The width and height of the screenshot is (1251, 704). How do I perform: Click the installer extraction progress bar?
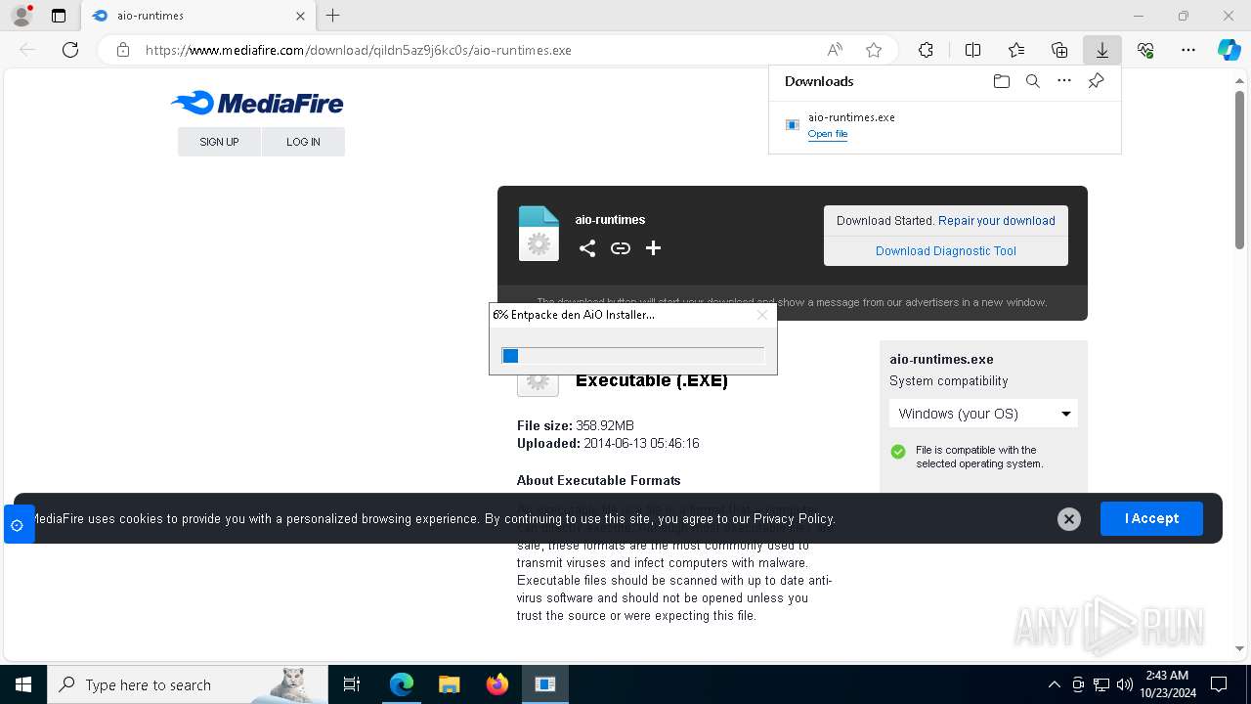click(632, 355)
